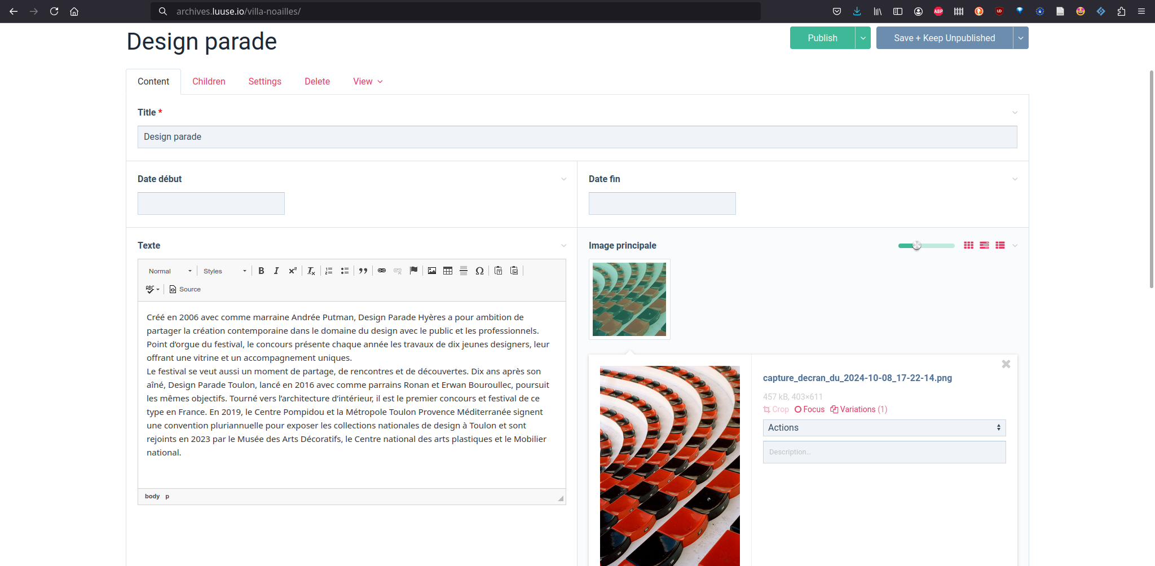
Task: Click the Save + Keep Unpublished button
Action: (x=944, y=38)
